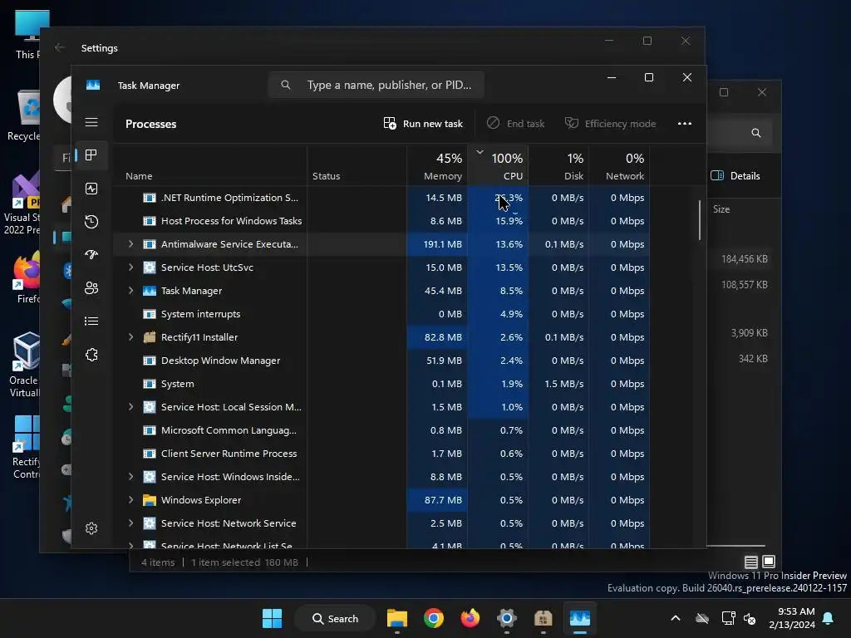Show hidden tray icons chevron on taskbar
Image resolution: width=851 pixels, height=638 pixels.
(676, 618)
